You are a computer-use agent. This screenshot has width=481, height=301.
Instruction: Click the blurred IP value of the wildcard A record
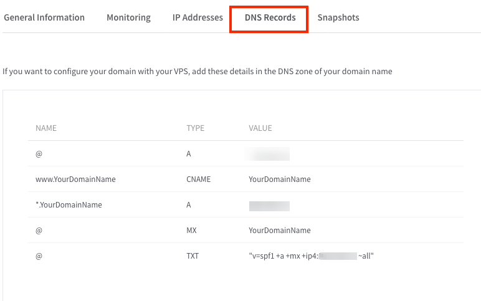pyautogui.click(x=269, y=205)
